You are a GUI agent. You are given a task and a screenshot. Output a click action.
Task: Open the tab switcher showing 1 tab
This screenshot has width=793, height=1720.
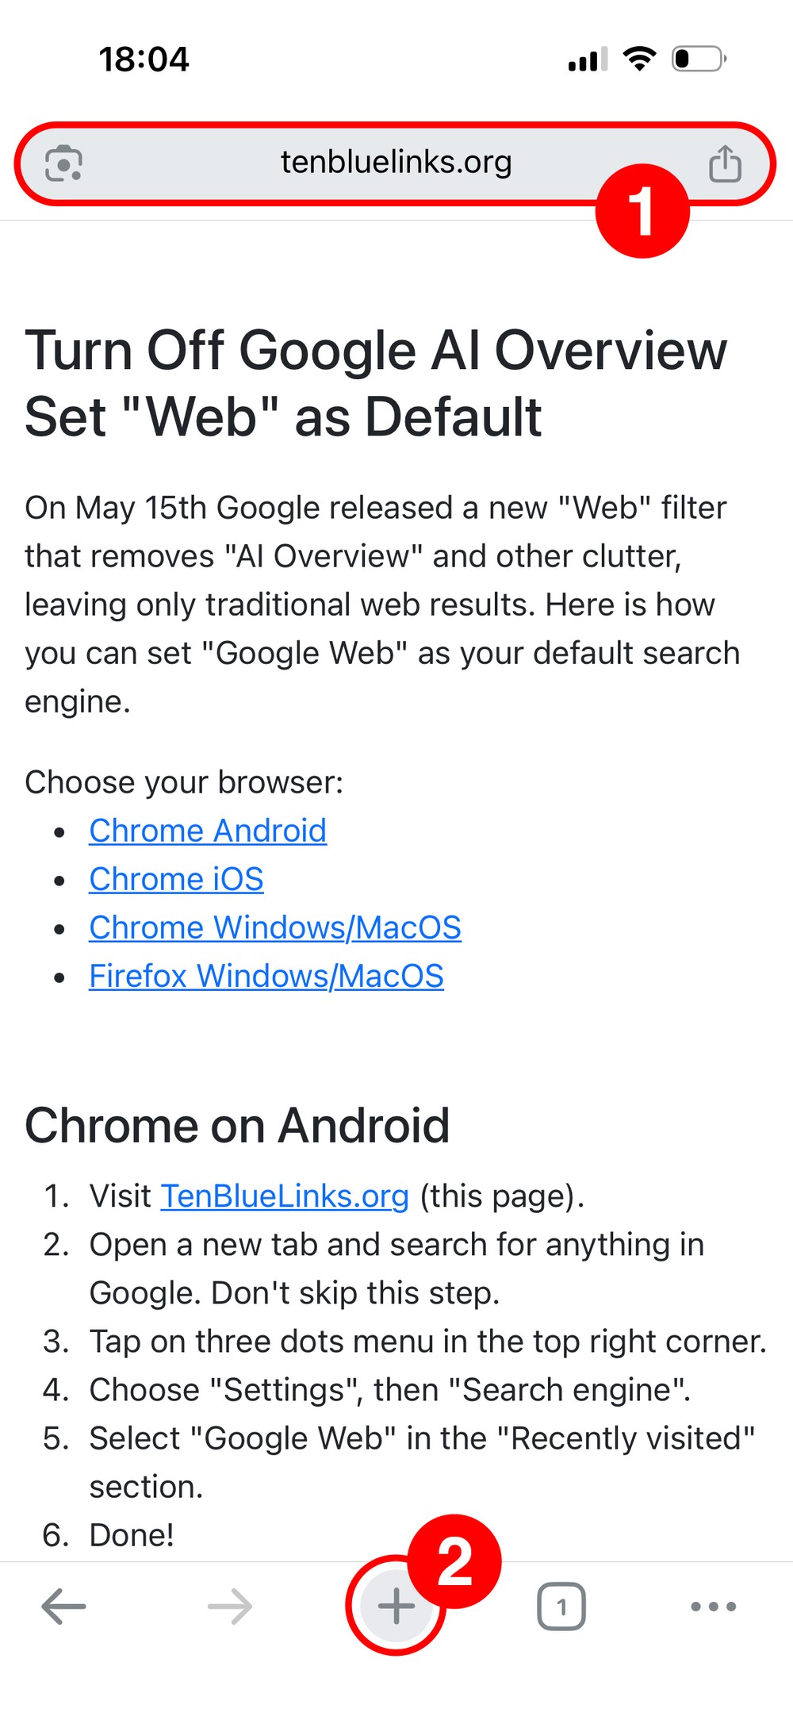click(561, 1607)
